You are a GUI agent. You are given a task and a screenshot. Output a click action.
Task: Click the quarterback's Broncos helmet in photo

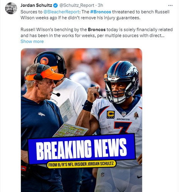tap(122, 82)
